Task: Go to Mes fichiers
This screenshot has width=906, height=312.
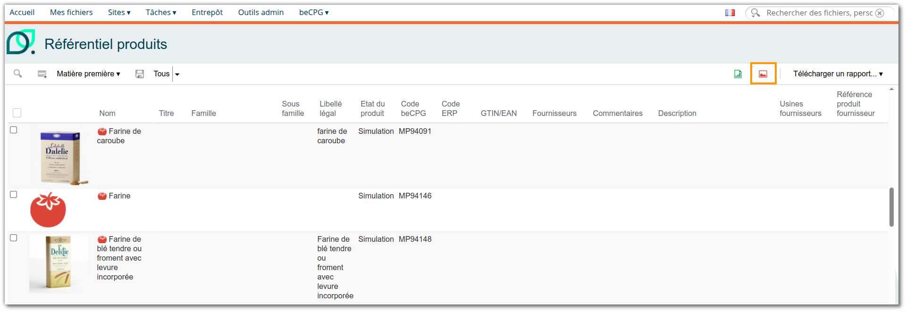Action: (71, 13)
